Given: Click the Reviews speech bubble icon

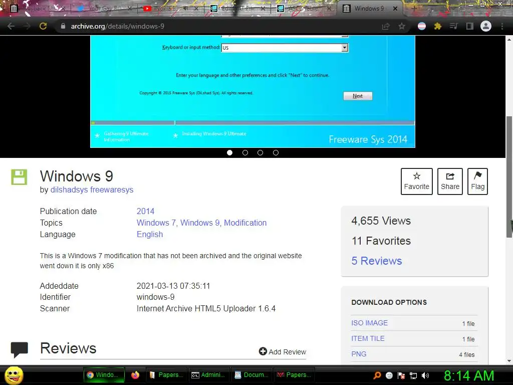Looking at the screenshot, I should [x=20, y=349].
